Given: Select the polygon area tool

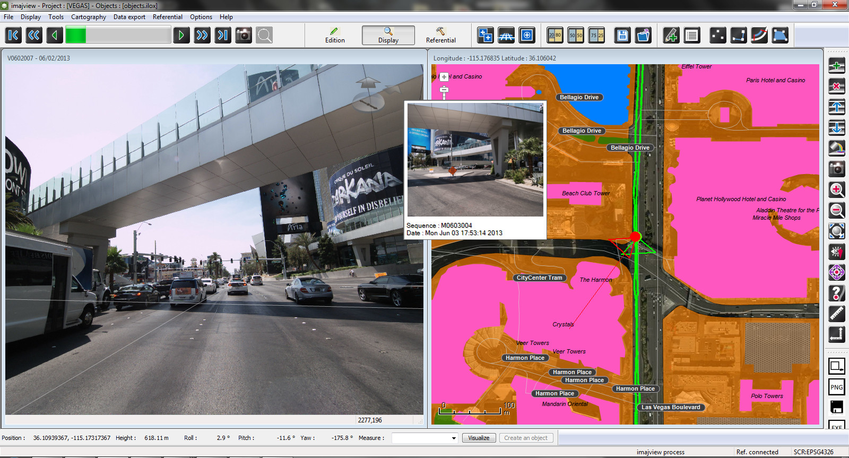Looking at the screenshot, I should [780, 36].
